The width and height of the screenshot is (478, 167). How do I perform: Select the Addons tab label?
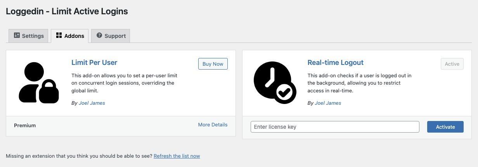(x=74, y=36)
